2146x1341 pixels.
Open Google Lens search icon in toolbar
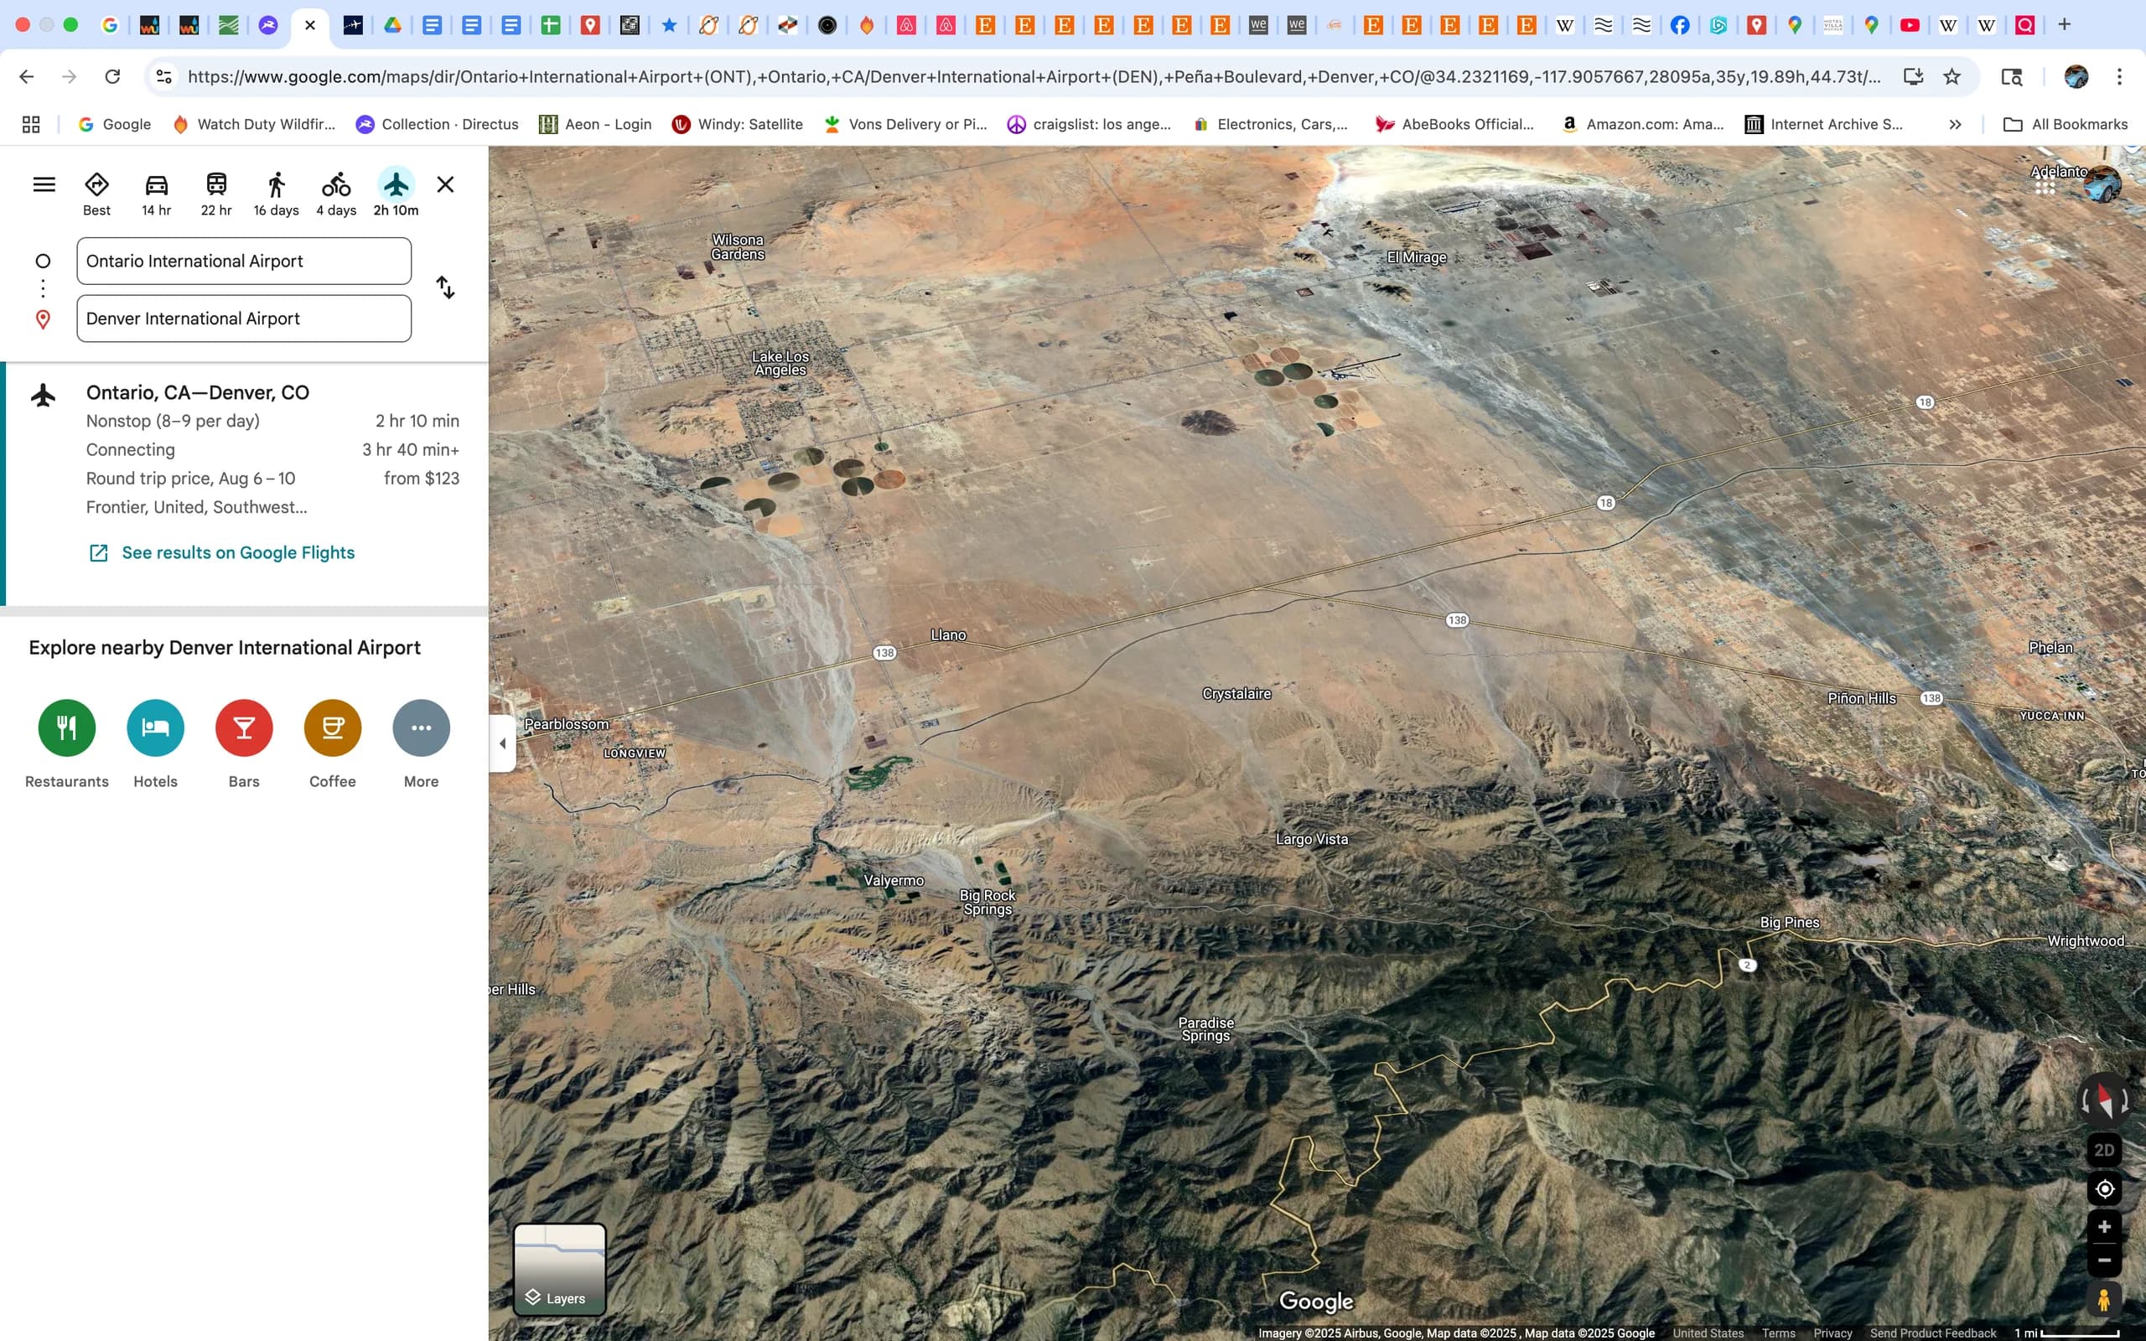click(x=2011, y=76)
